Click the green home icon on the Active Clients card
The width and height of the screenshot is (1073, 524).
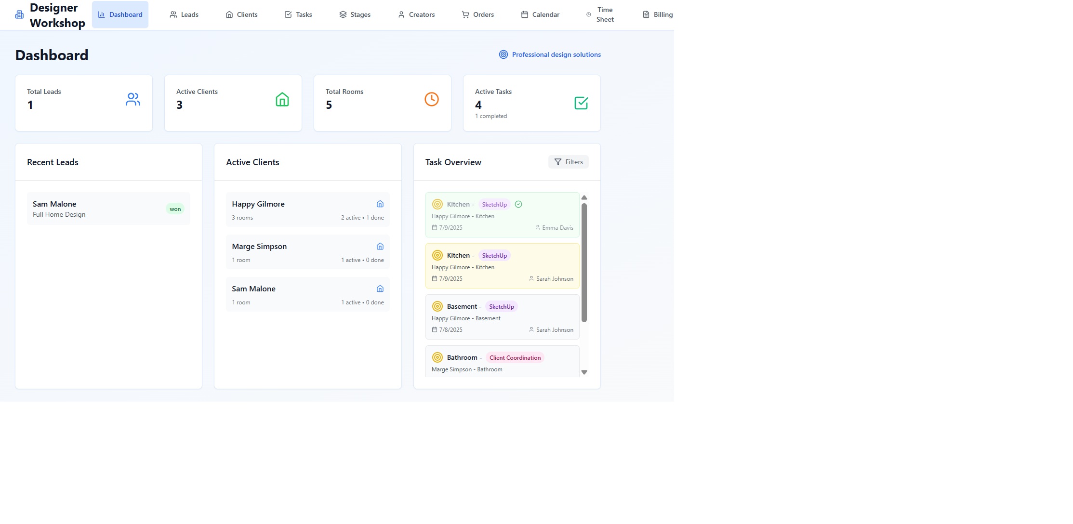click(x=282, y=100)
